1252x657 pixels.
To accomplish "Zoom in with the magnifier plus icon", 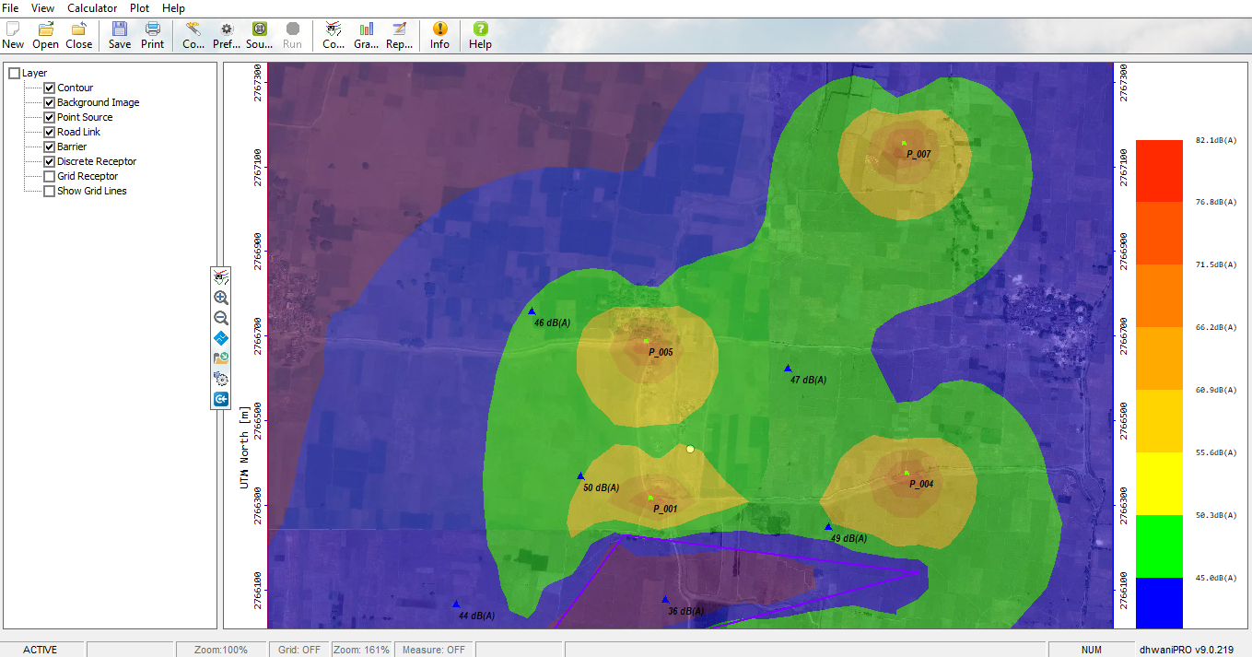I will [221, 298].
